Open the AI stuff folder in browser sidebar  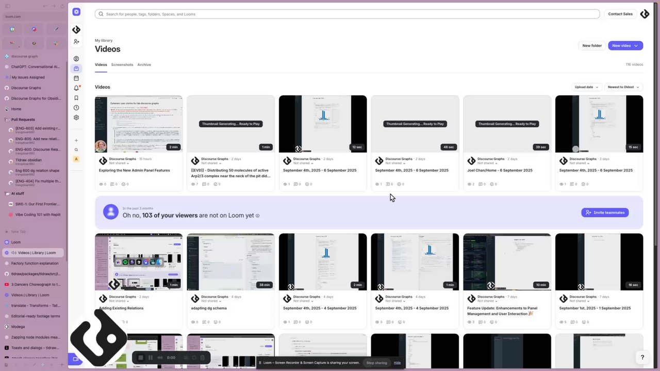click(x=34, y=193)
